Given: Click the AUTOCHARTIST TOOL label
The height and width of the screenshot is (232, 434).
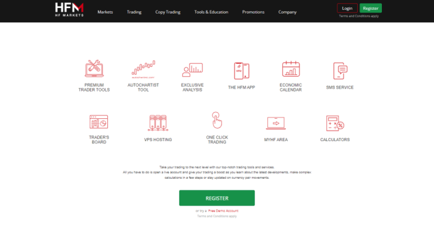Looking at the screenshot, I should pos(143,88).
